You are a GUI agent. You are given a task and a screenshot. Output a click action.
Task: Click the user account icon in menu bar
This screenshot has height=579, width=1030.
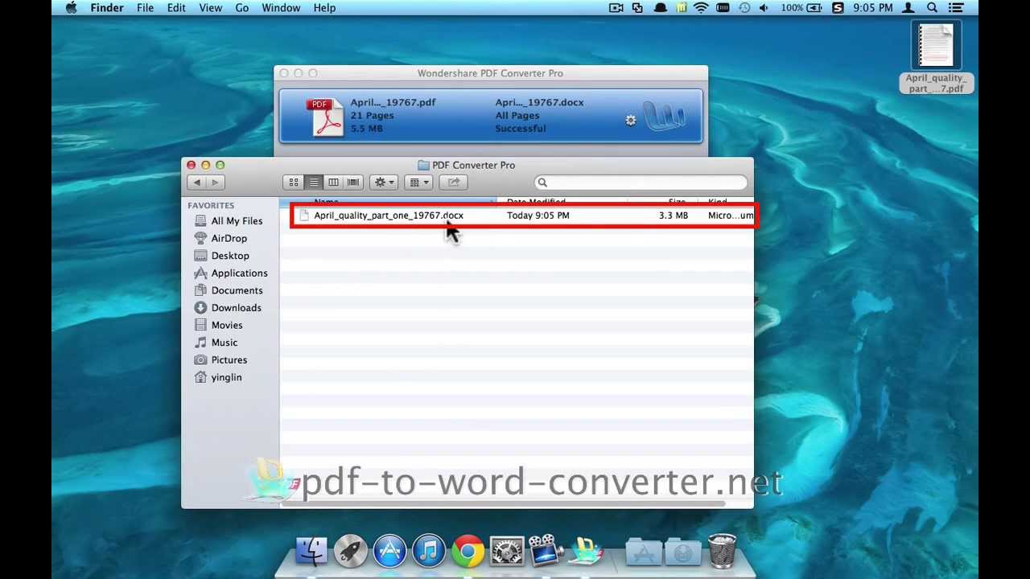(x=908, y=8)
